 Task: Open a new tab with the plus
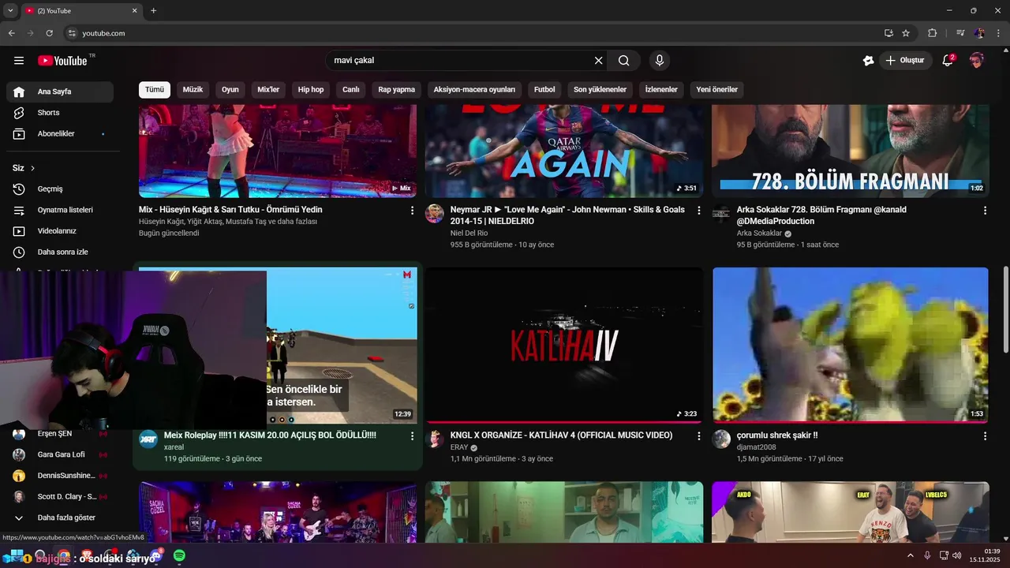[x=154, y=10]
